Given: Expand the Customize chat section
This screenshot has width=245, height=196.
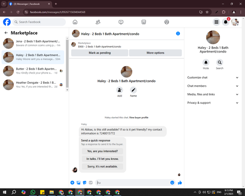Looking at the screenshot, I should click(213, 77).
